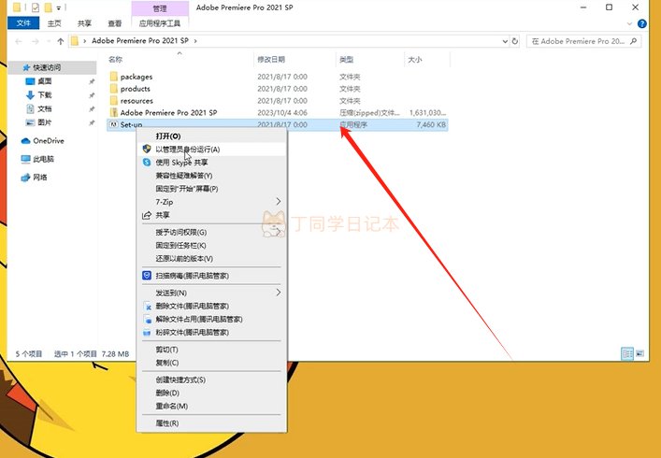Viewport: 661px width, 458px height.
Task: Click the search box for this folder
Action: 583,41
